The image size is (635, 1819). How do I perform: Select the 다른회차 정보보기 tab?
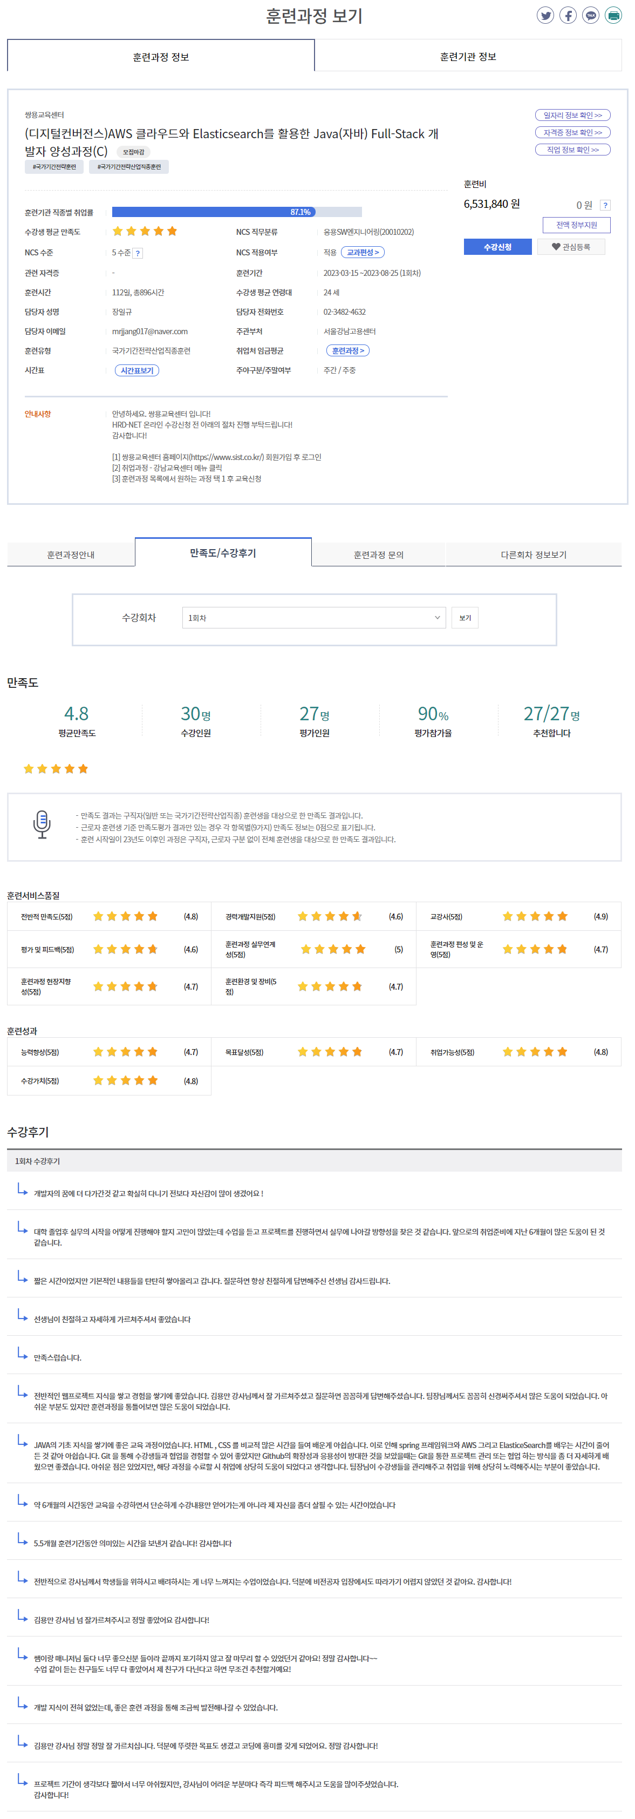(x=534, y=555)
